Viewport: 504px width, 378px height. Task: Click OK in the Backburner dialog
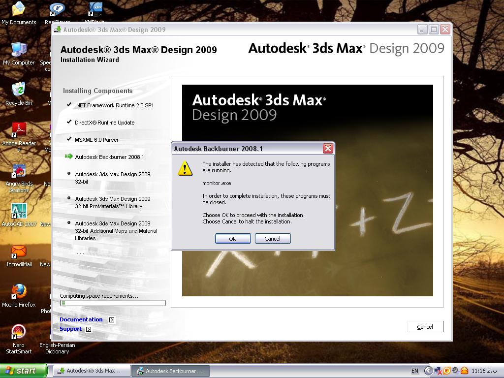click(232, 239)
